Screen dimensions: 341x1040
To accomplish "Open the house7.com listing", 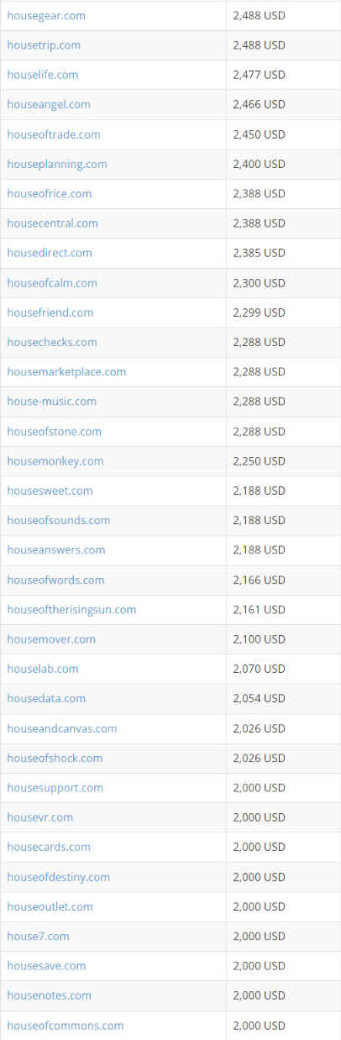I will (x=38, y=936).
